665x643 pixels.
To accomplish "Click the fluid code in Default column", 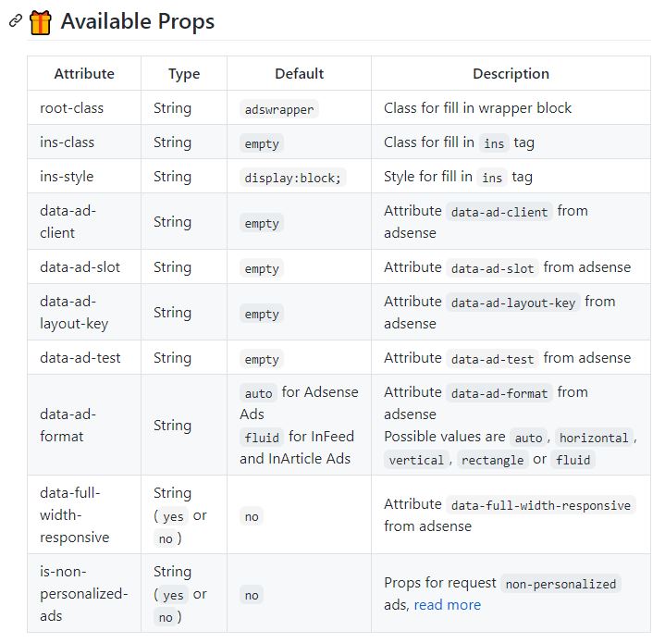I will coord(262,438).
